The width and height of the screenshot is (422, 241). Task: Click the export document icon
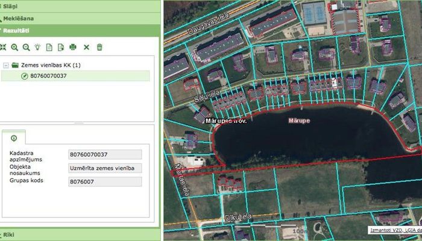pyautogui.click(x=60, y=46)
